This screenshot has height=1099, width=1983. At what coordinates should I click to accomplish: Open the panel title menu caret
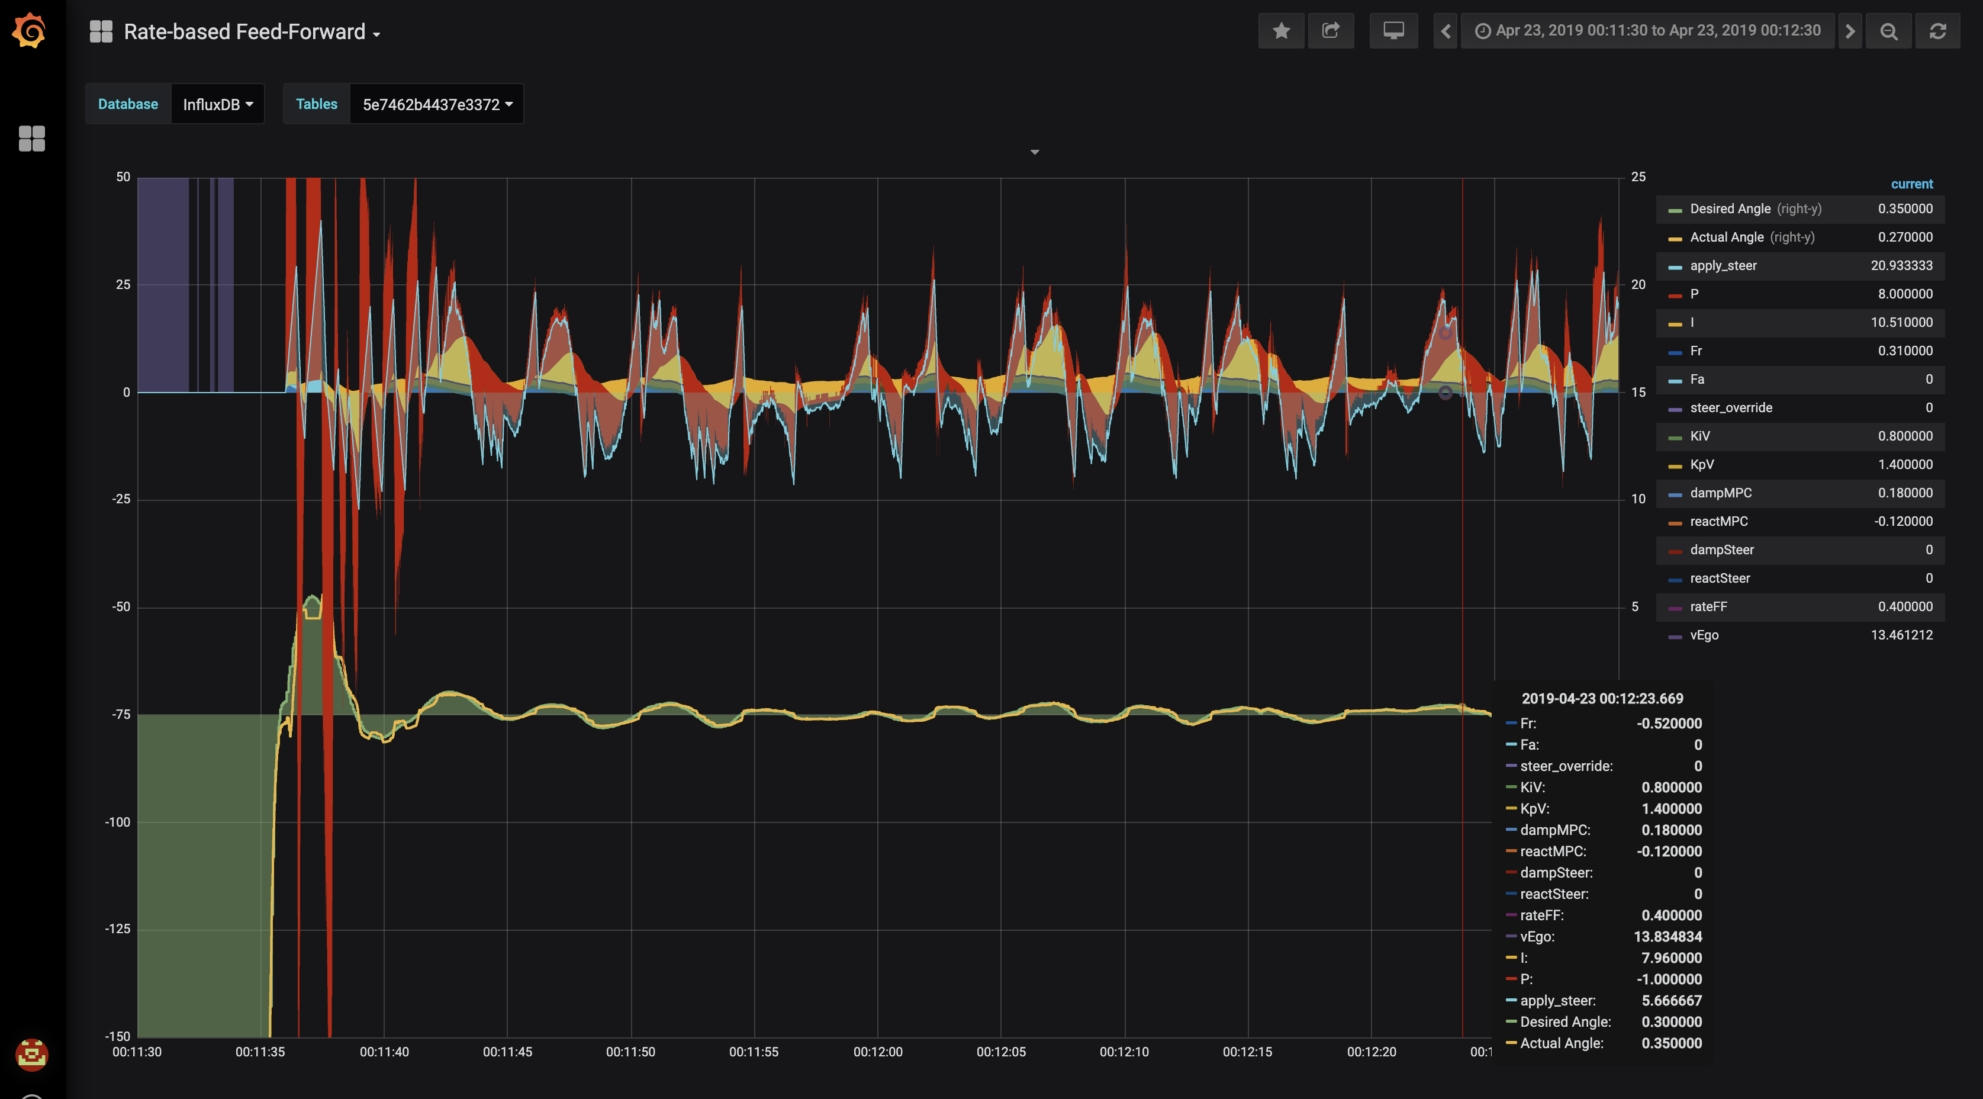(x=1035, y=153)
